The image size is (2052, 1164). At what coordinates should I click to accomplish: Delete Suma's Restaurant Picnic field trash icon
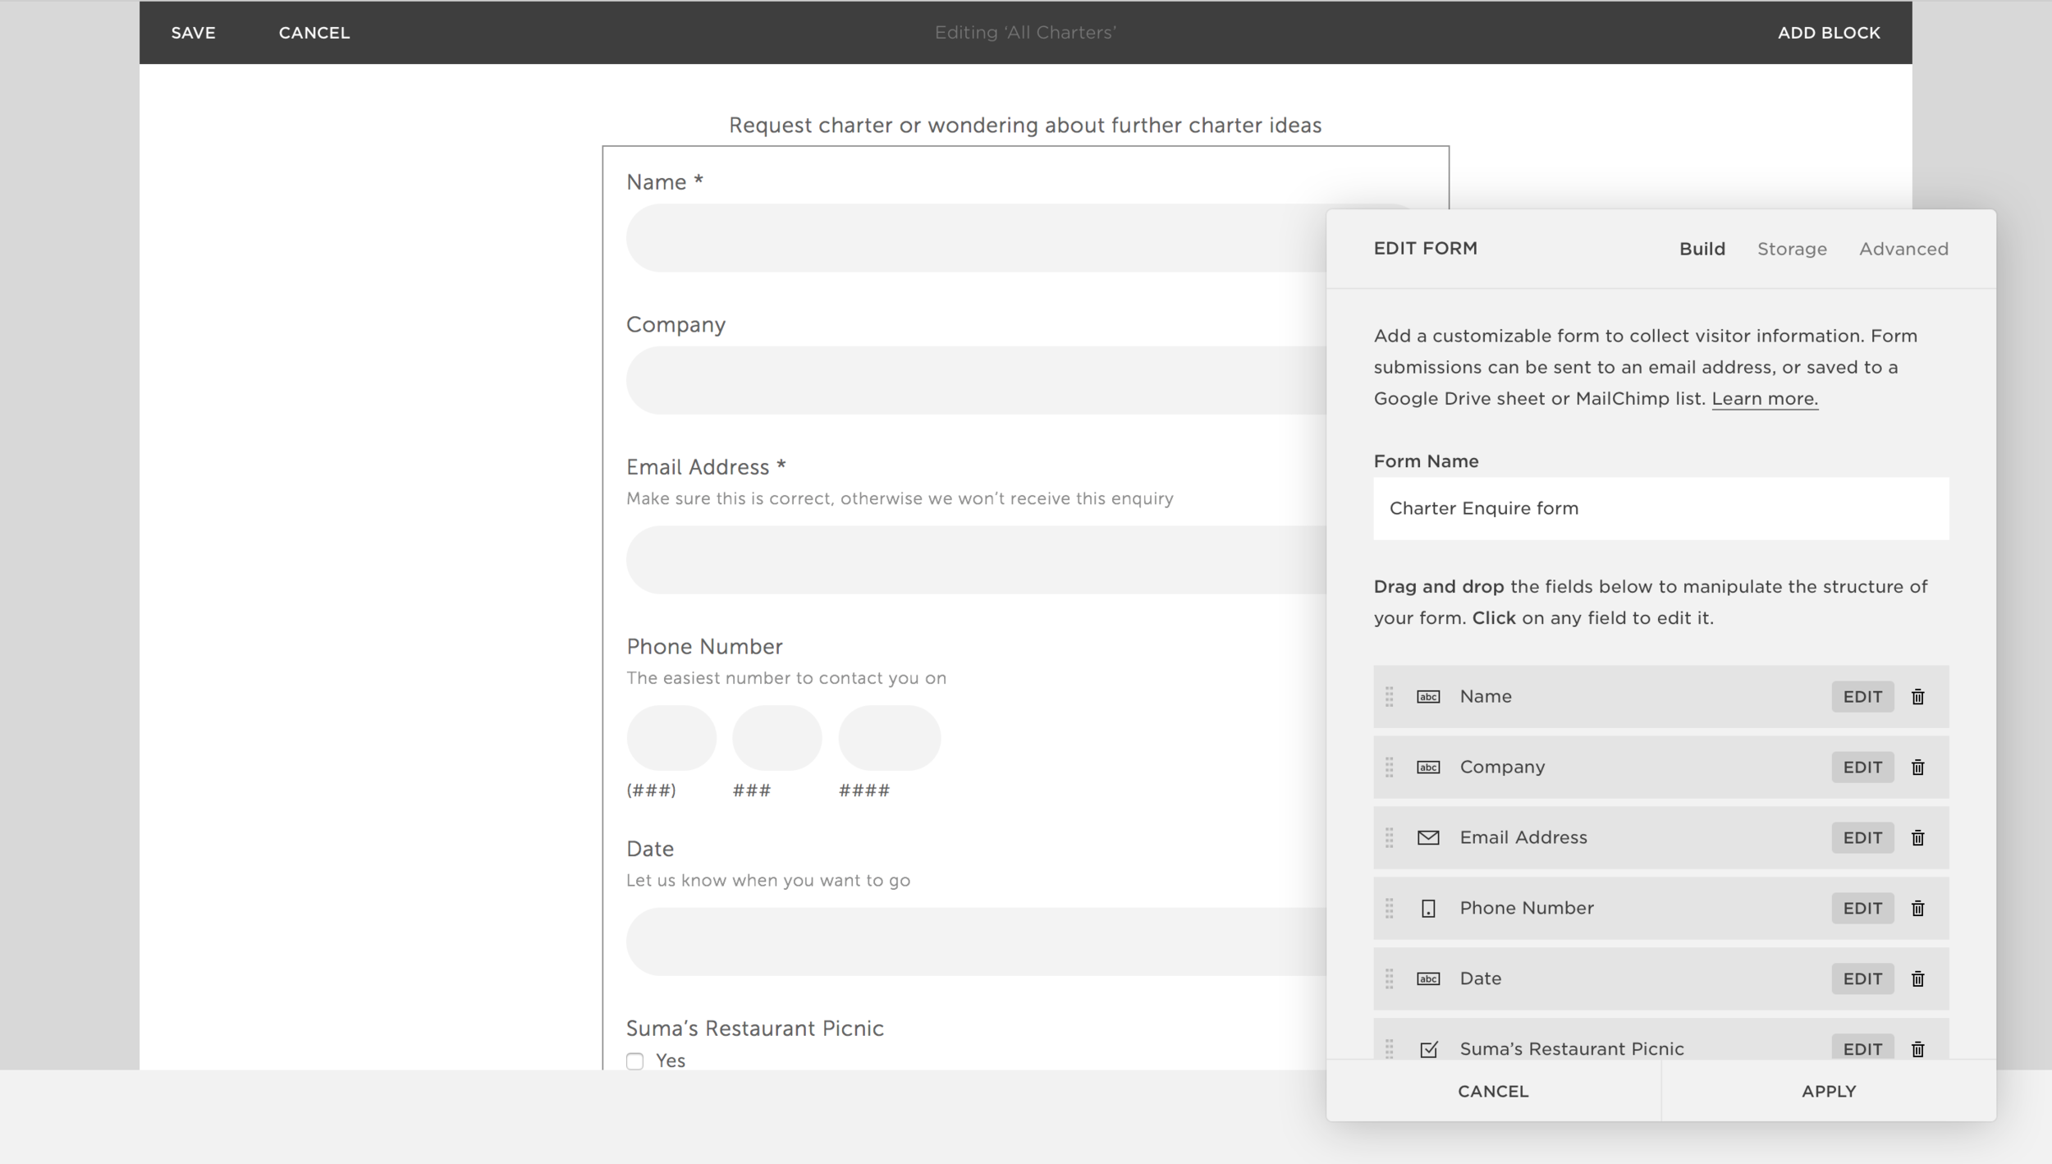pos(1917,1048)
